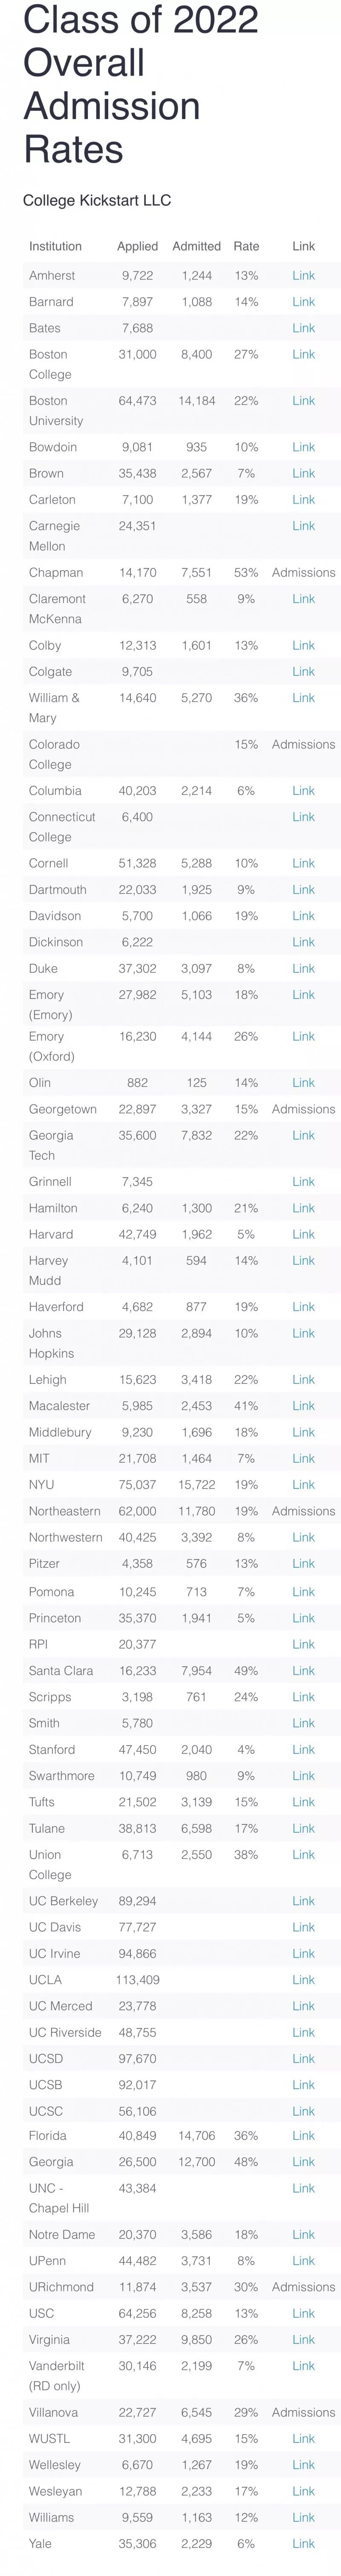Open the Admissions link for Chapman
Viewport: 341px width, 2576px height.
tap(303, 572)
